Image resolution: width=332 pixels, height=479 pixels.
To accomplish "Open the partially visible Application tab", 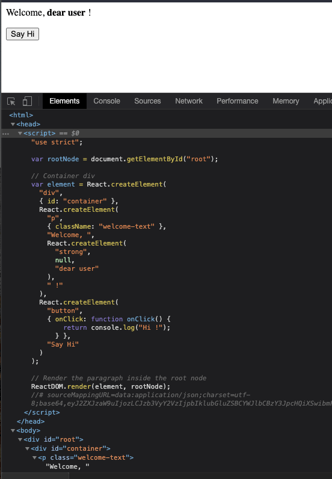I will [322, 101].
